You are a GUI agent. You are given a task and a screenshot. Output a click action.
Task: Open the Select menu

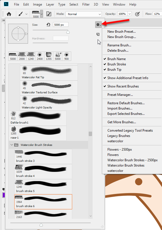(74, 4)
